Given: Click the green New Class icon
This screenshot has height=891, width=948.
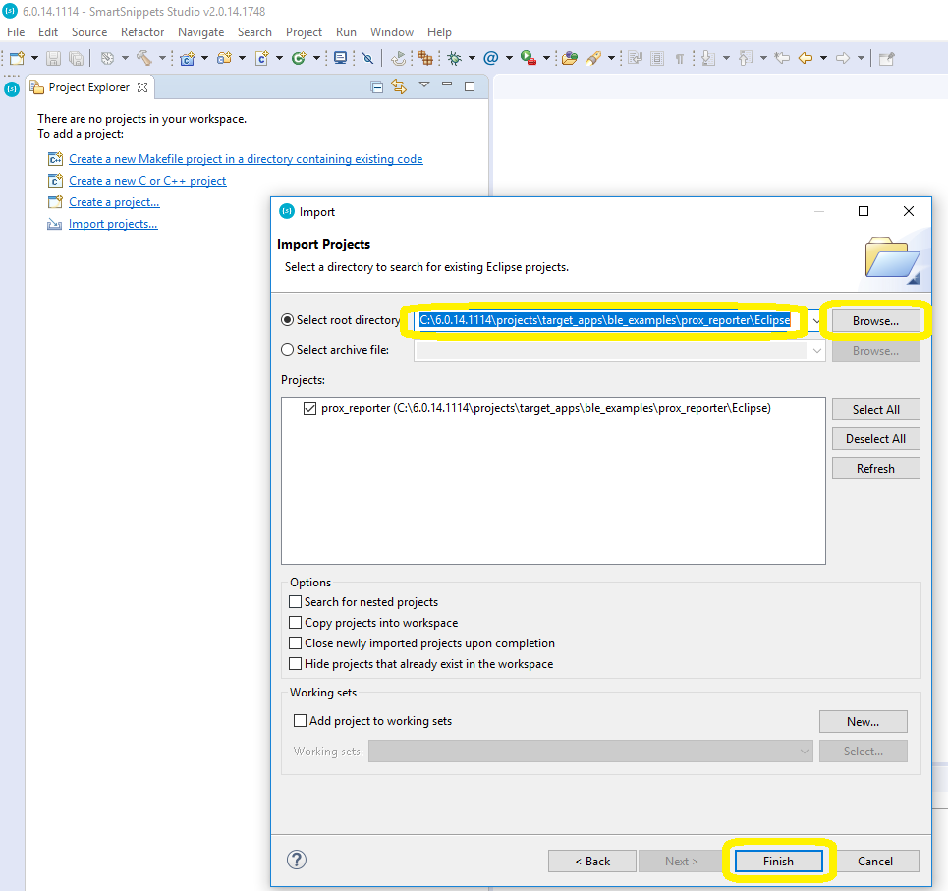Looking at the screenshot, I should click(x=299, y=58).
